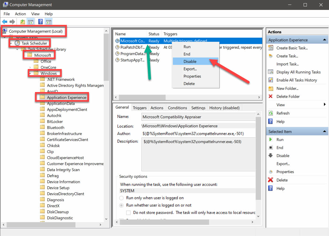Click the Display All Running Tasks icon

[x=271, y=72]
